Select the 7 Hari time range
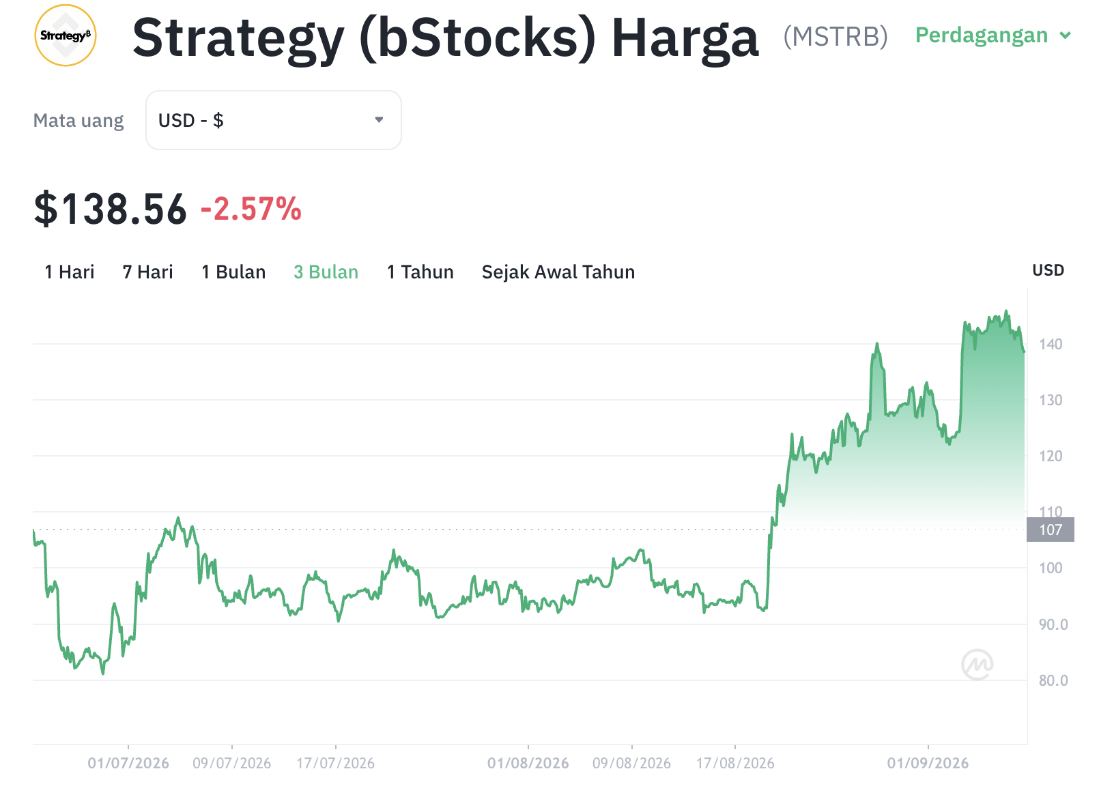 pyautogui.click(x=147, y=272)
